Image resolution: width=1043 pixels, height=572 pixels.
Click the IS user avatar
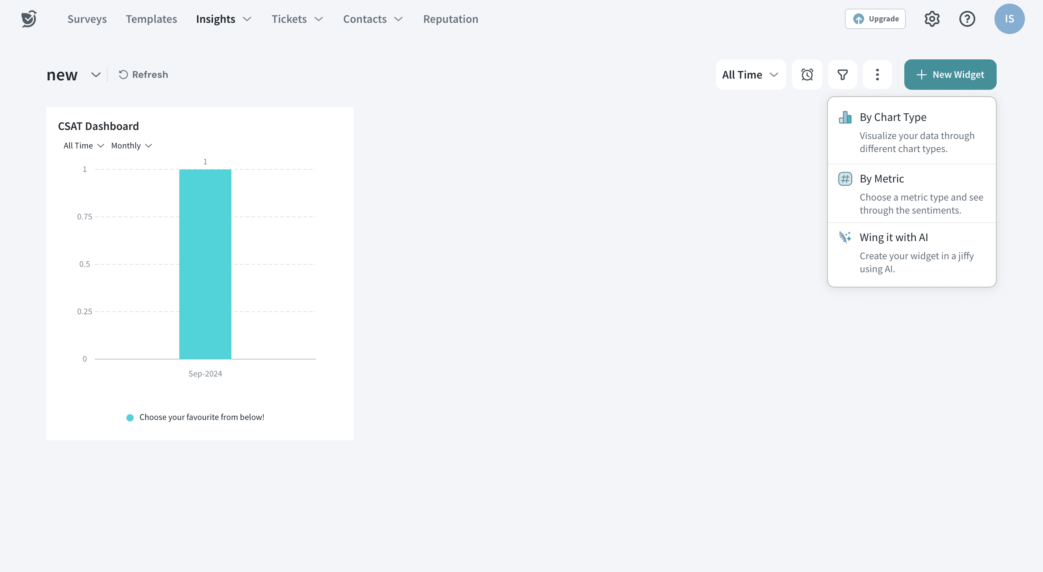click(x=1009, y=19)
